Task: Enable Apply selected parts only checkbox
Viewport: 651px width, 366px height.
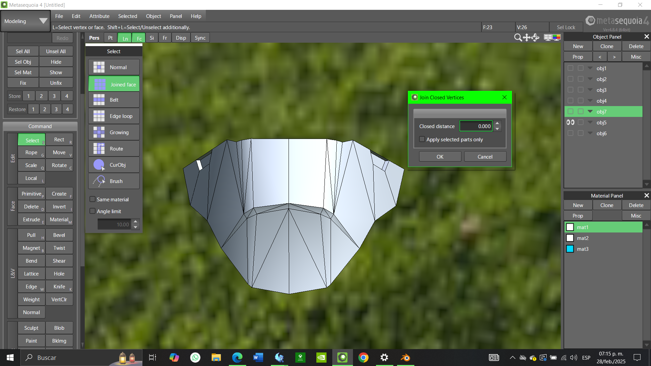Action: 422,139
